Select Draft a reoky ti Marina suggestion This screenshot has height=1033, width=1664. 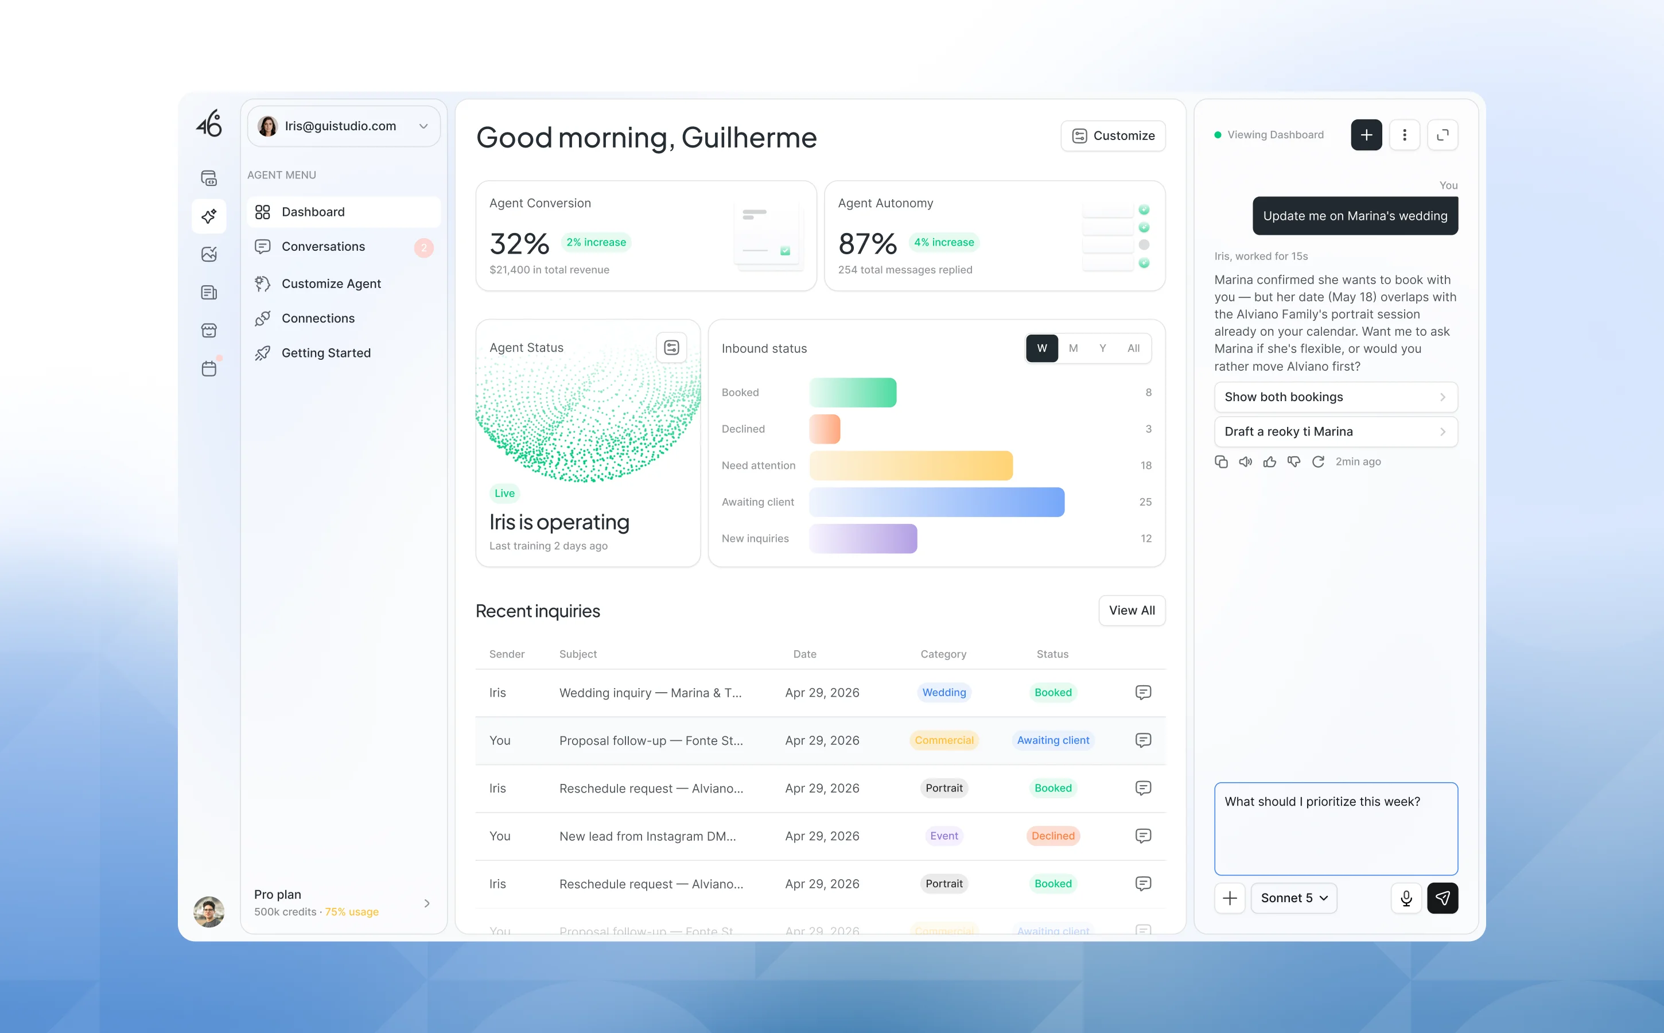tap(1335, 432)
